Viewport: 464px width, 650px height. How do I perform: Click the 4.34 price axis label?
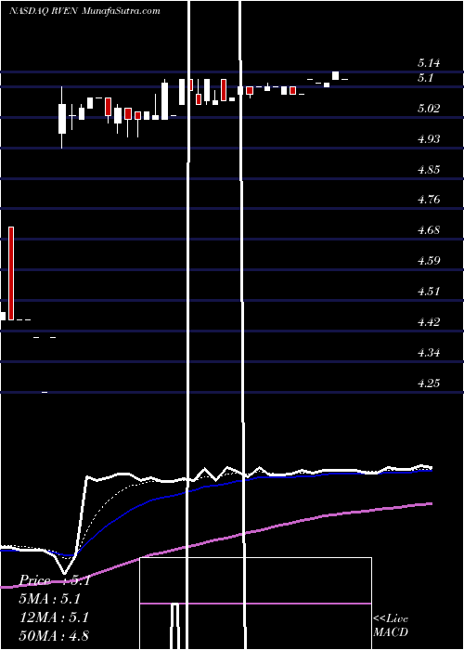click(x=429, y=353)
